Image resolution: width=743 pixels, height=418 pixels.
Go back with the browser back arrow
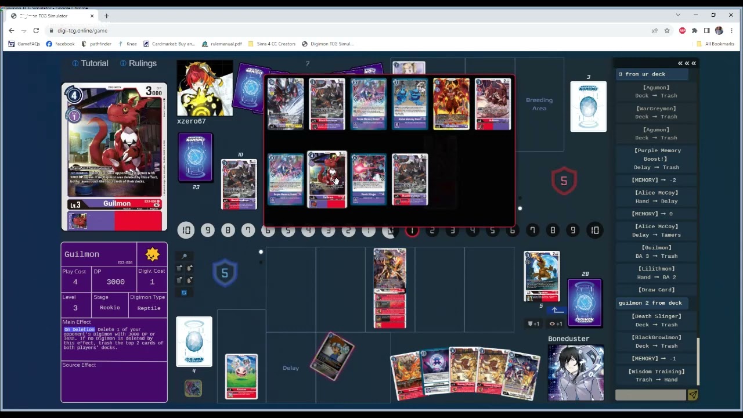tap(12, 30)
